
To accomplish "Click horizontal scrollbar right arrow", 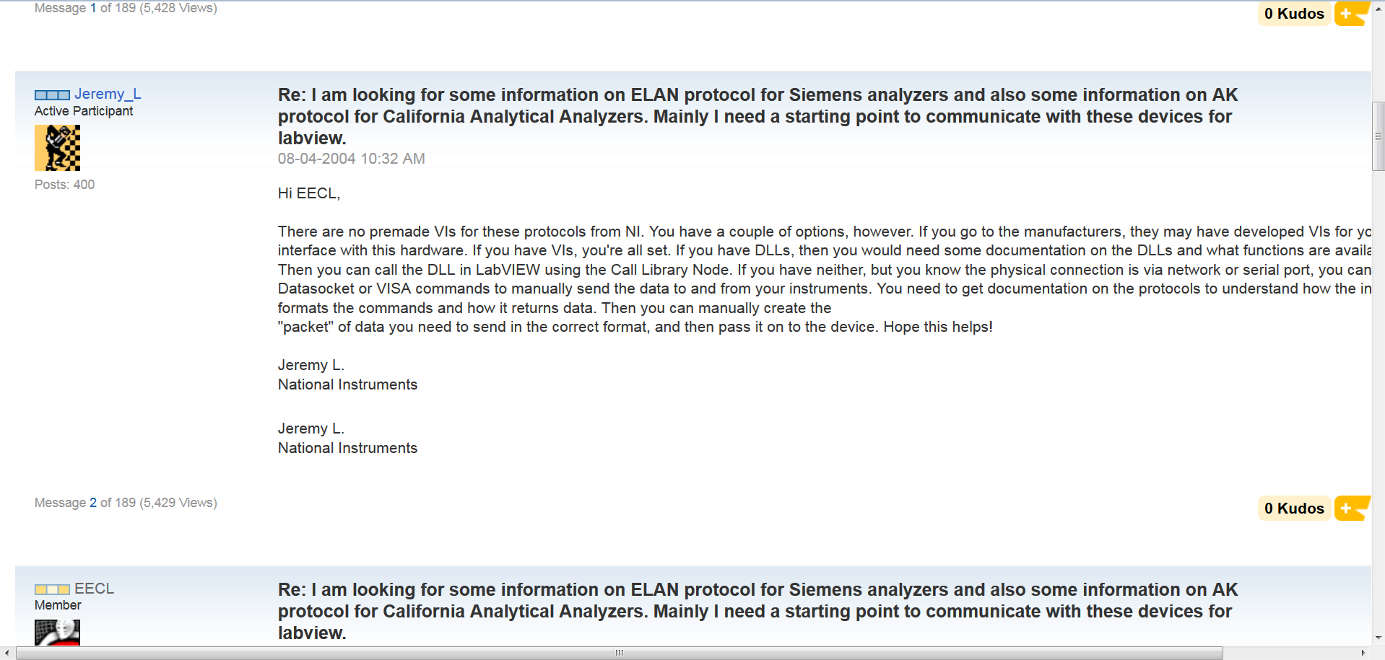I will 1363,653.
